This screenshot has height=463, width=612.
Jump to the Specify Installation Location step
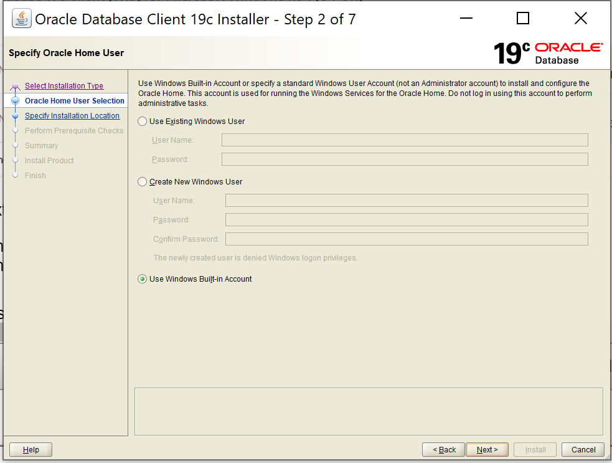72,116
